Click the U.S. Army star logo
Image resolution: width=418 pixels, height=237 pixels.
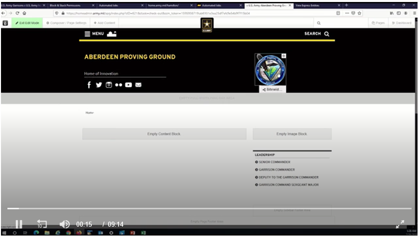tap(207, 25)
